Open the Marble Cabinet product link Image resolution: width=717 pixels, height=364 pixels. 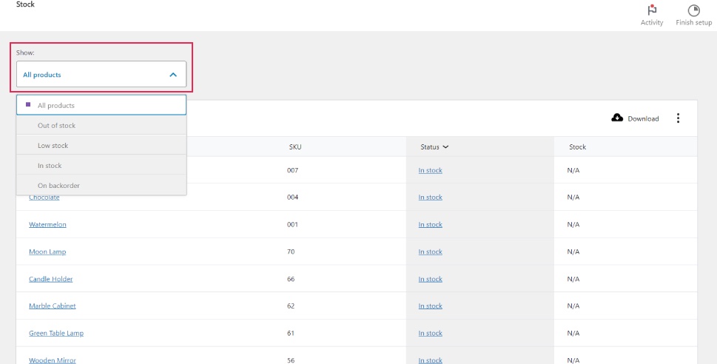[x=52, y=306]
